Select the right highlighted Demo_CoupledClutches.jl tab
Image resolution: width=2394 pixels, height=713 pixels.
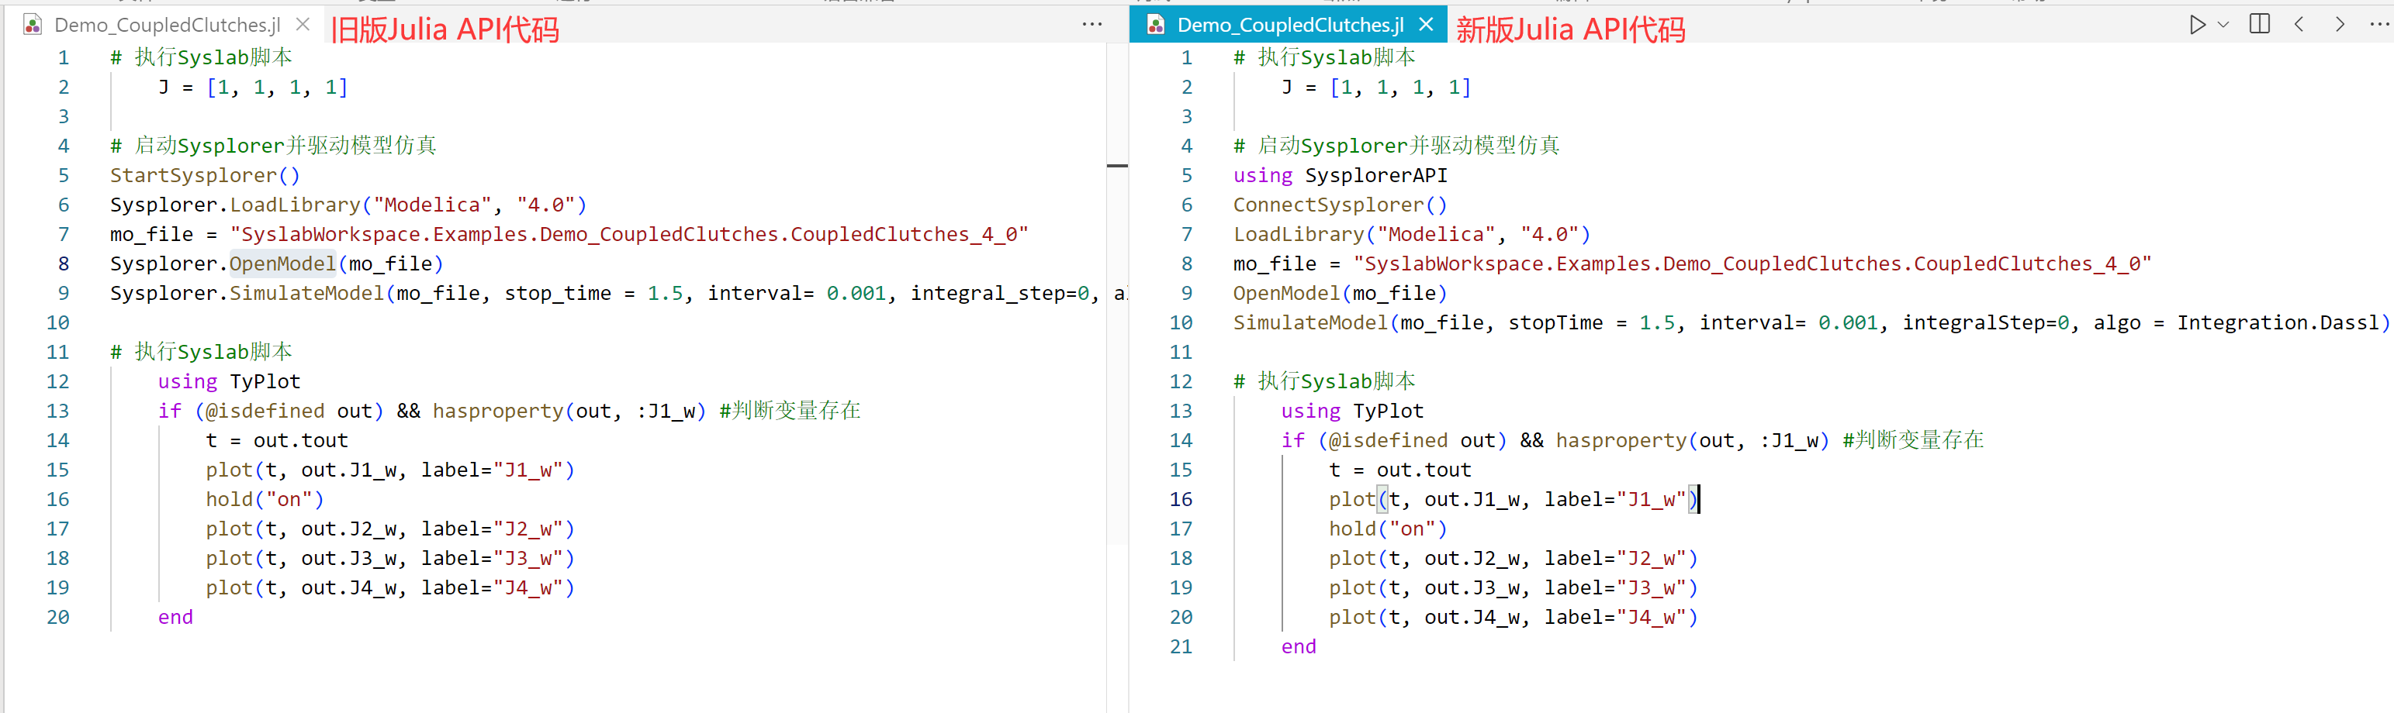pyautogui.click(x=1290, y=25)
